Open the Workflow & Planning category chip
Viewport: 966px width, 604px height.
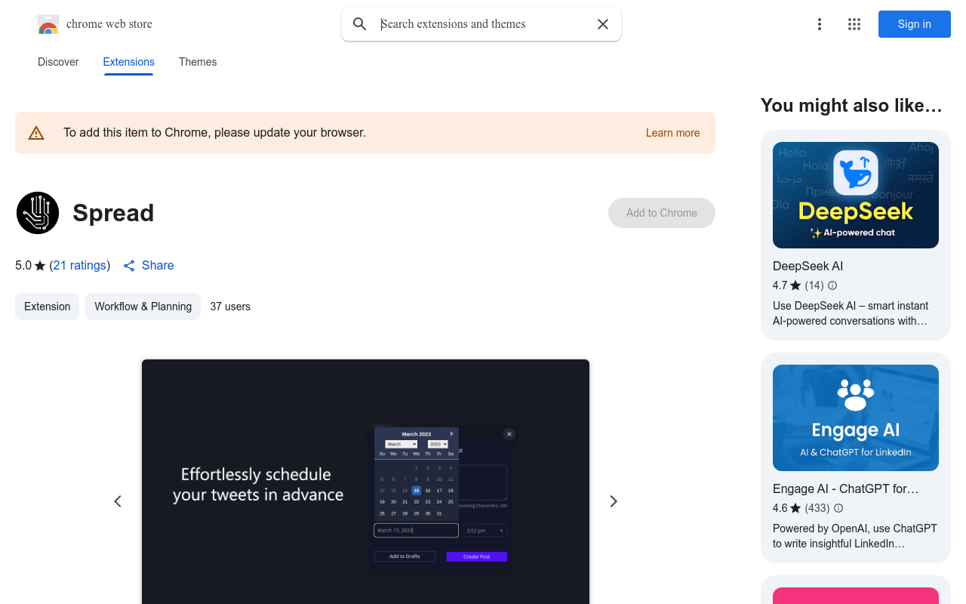click(x=143, y=307)
